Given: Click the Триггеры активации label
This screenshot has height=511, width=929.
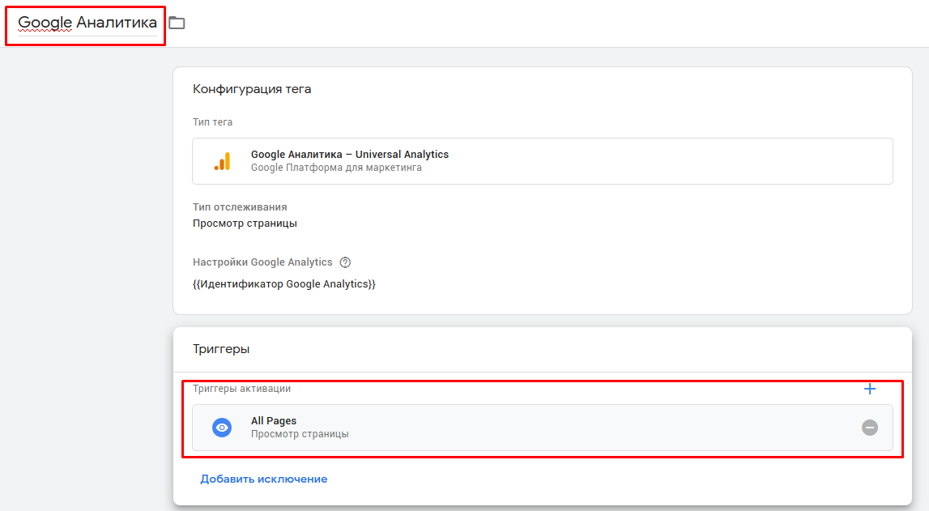Looking at the screenshot, I should click(241, 389).
